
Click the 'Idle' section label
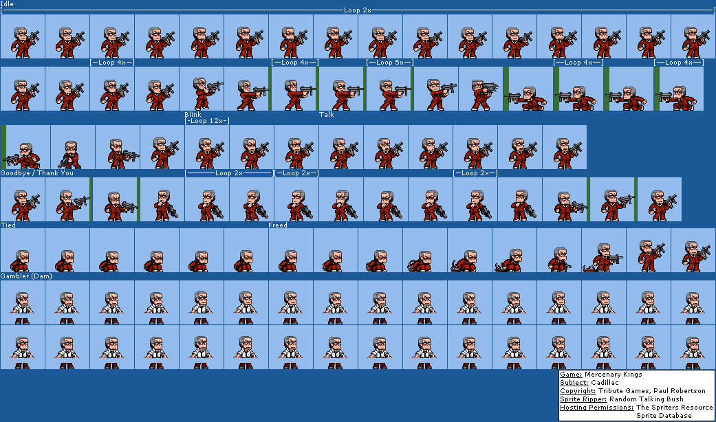tap(7, 3)
